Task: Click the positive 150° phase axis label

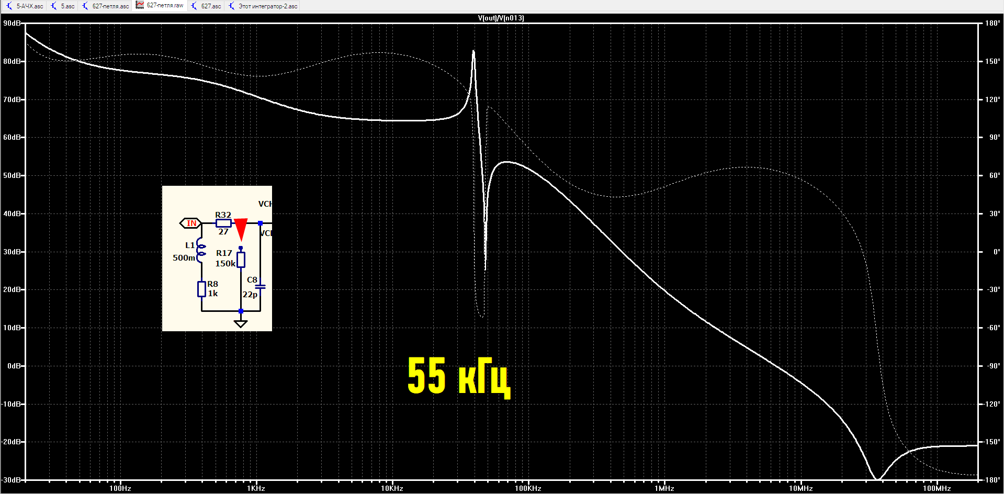Action: (x=992, y=61)
